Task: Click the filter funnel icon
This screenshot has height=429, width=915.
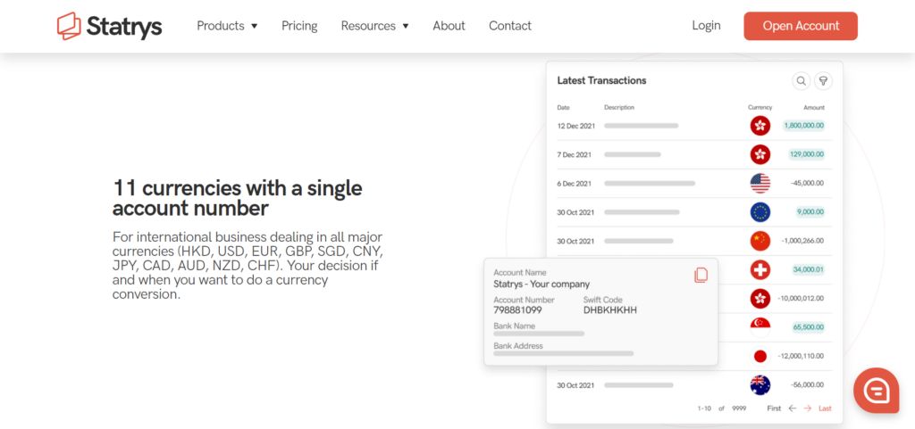Action: 823,81
